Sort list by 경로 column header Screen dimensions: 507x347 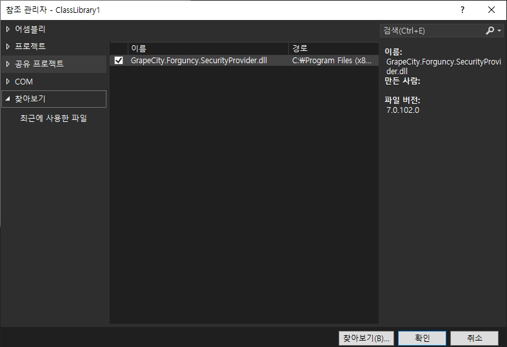(332, 48)
